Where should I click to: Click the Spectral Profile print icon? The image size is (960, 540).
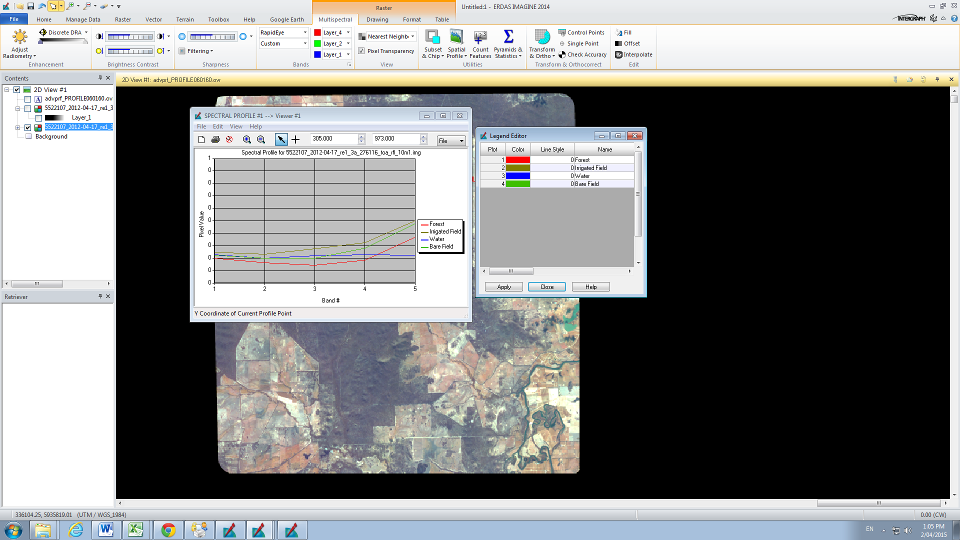tap(215, 139)
